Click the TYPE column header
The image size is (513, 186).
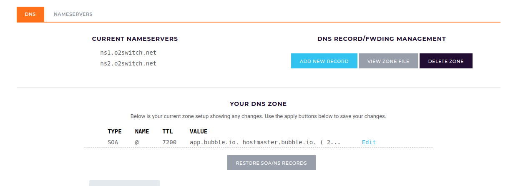tap(115, 131)
